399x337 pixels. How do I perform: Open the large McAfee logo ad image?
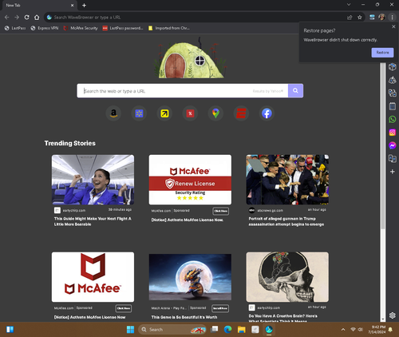93,277
